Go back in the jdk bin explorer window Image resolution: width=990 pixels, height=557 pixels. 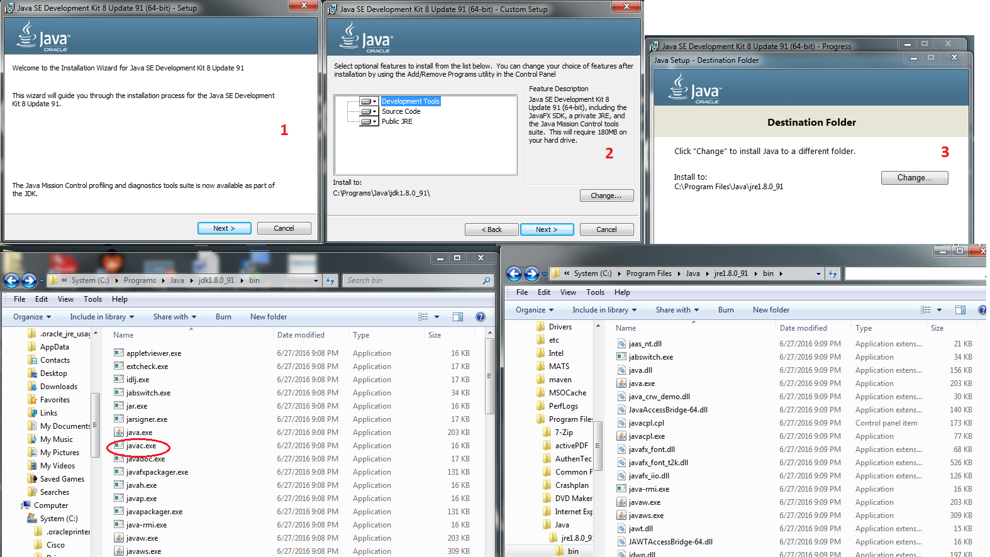pos(12,280)
